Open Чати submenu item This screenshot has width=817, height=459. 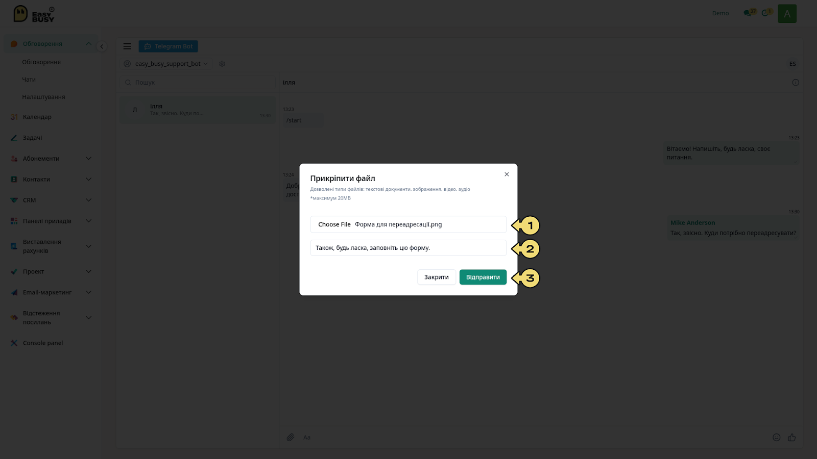pos(29,80)
